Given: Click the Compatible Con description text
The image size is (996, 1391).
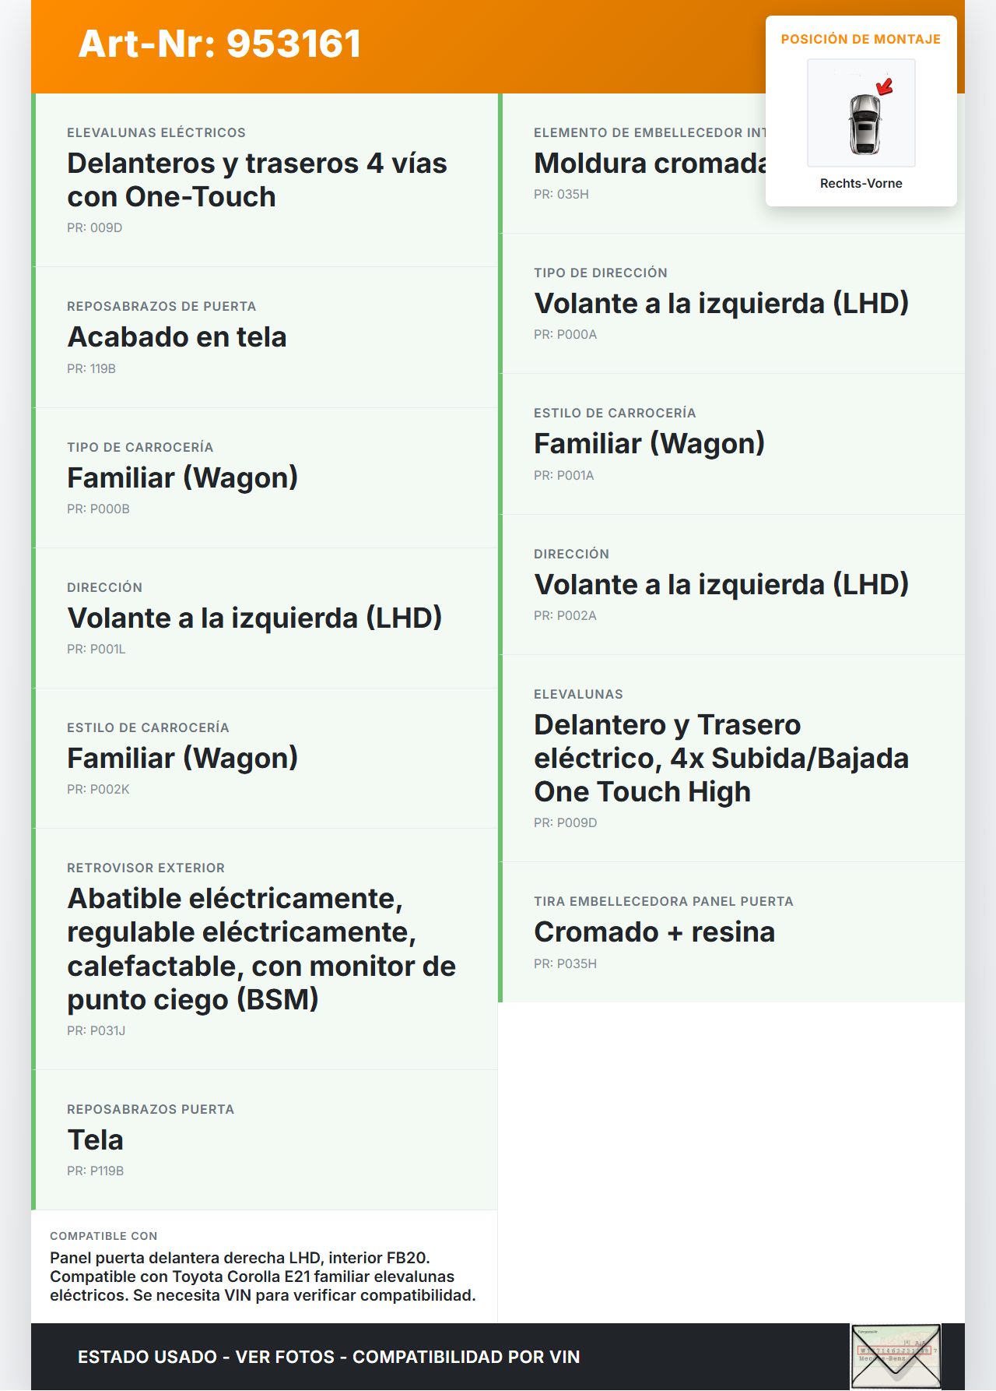Looking at the screenshot, I should 263,1277.
